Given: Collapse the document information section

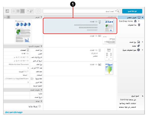Looking at the screenshot, I should pos(41,90).
